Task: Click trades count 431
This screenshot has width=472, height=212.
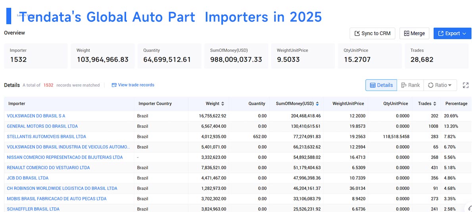Action: point(435,168)
